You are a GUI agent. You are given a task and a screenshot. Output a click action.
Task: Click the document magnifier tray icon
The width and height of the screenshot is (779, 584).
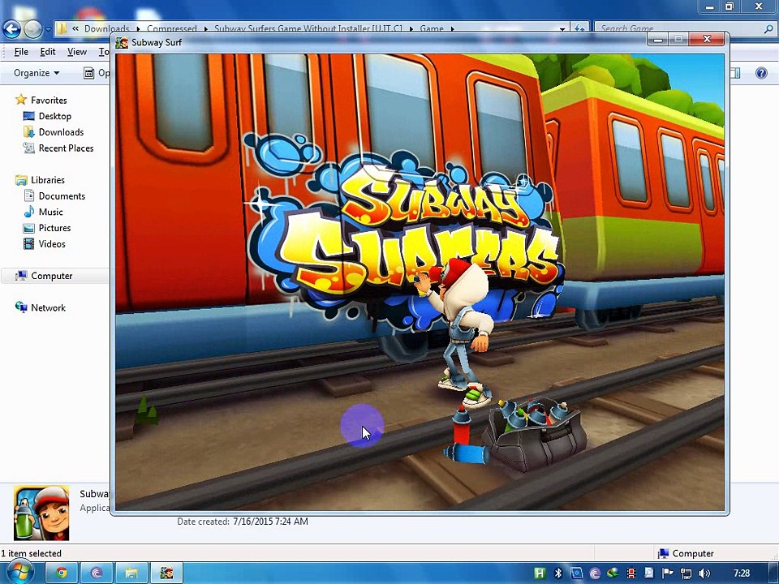[649, 573]
